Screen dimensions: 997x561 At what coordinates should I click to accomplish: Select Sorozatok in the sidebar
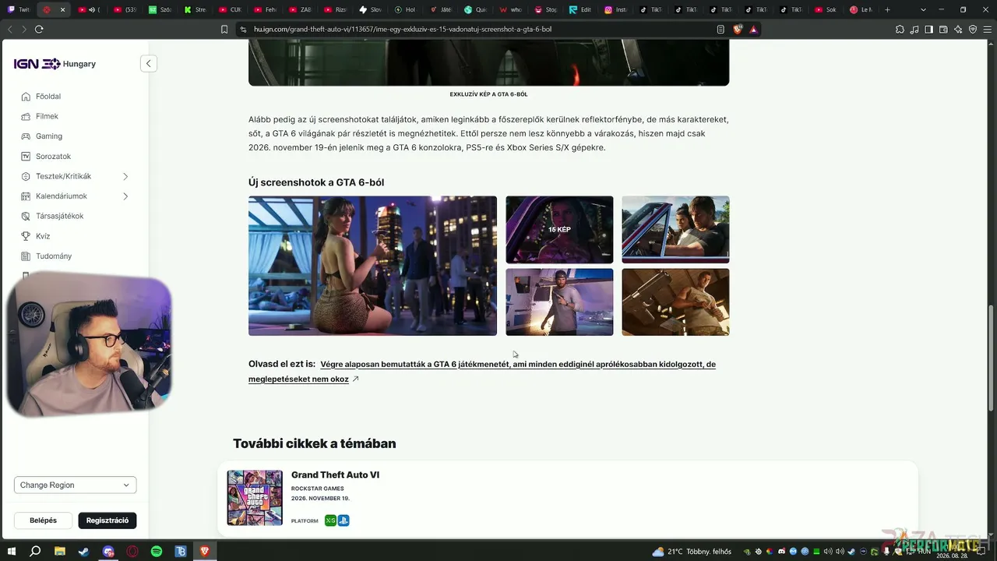53,157
